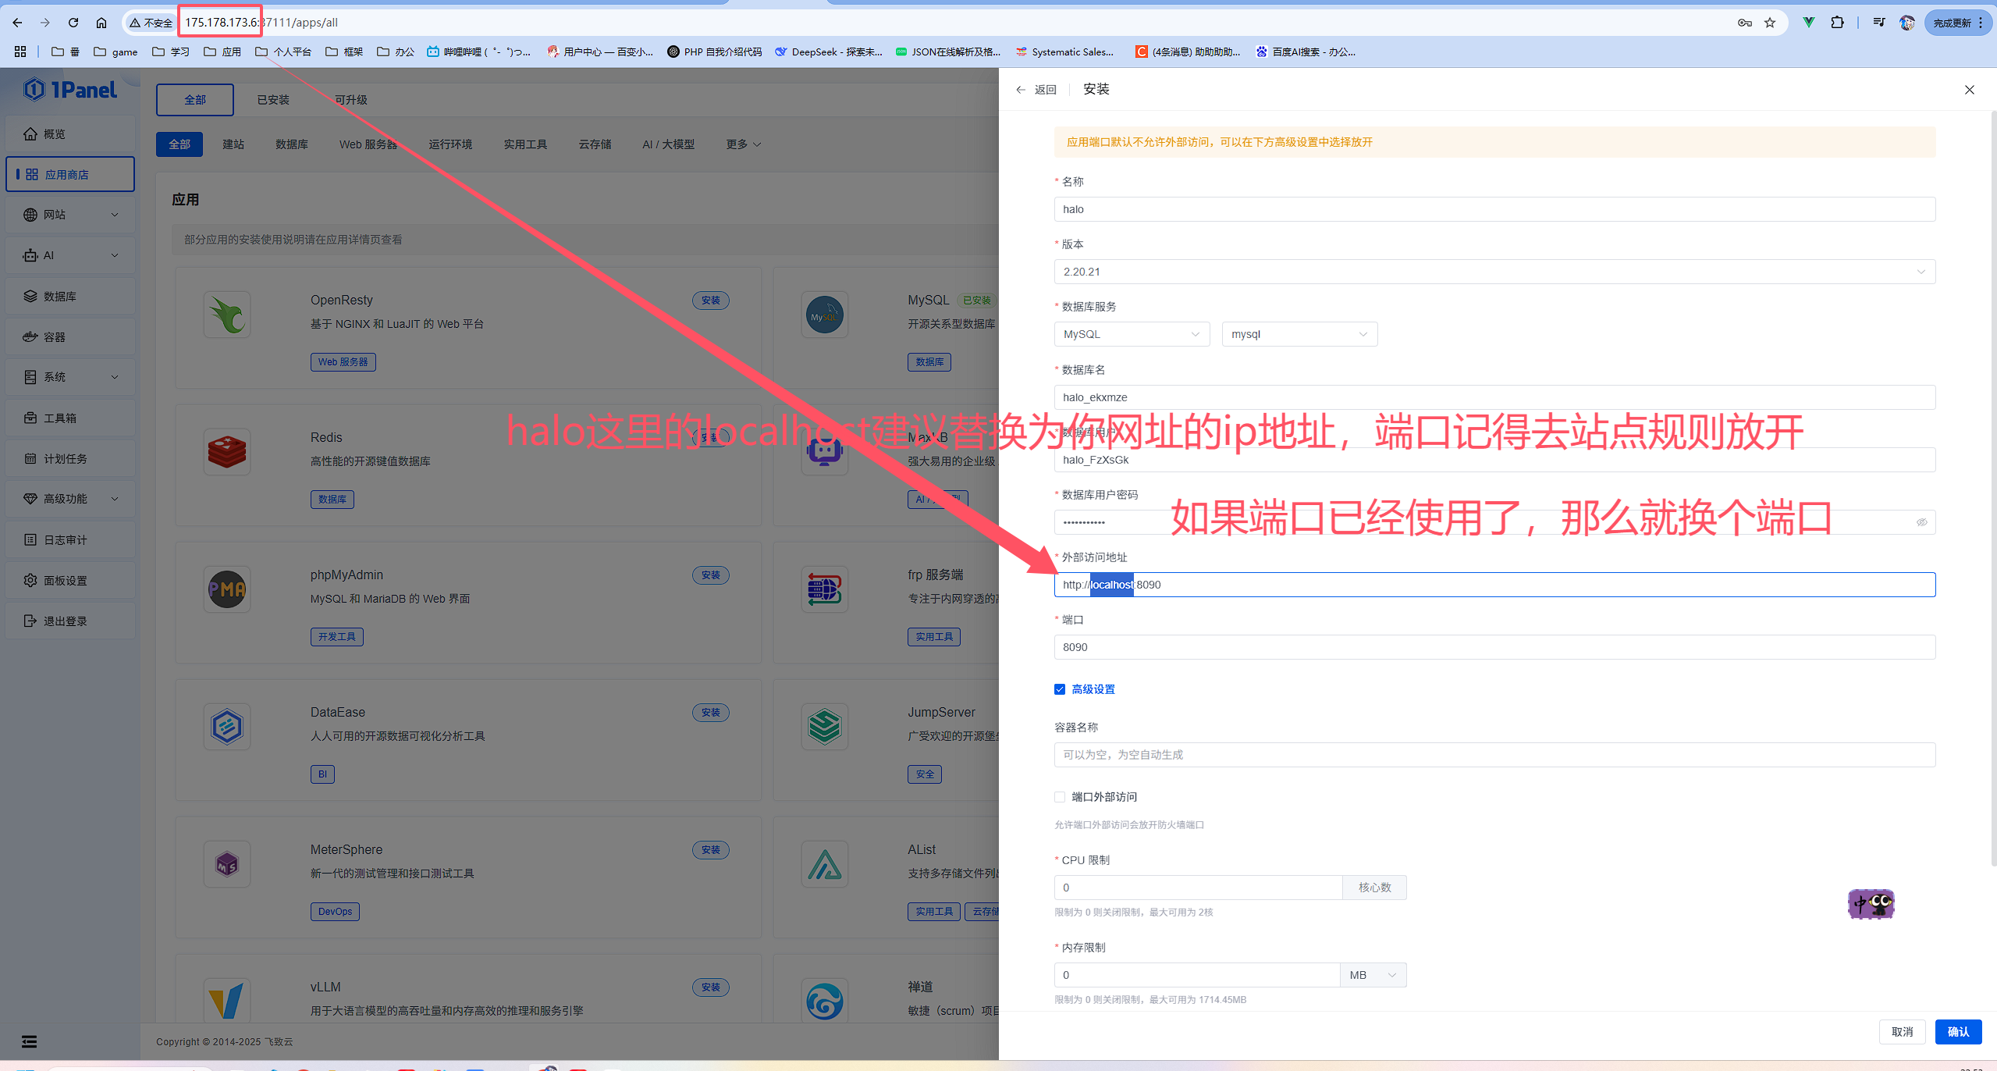Click the sidebar collapse menu icon
The width and height of the screenshot is (1997, 1071).
[29, 1041]
